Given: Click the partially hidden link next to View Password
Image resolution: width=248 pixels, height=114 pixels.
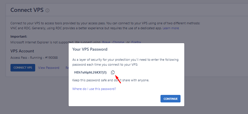Looking at the screenshot, I should click(x=67, y=68).
